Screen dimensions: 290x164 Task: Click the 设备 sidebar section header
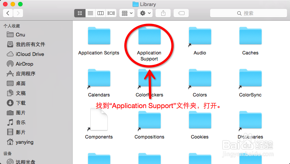tap(8, 153)
